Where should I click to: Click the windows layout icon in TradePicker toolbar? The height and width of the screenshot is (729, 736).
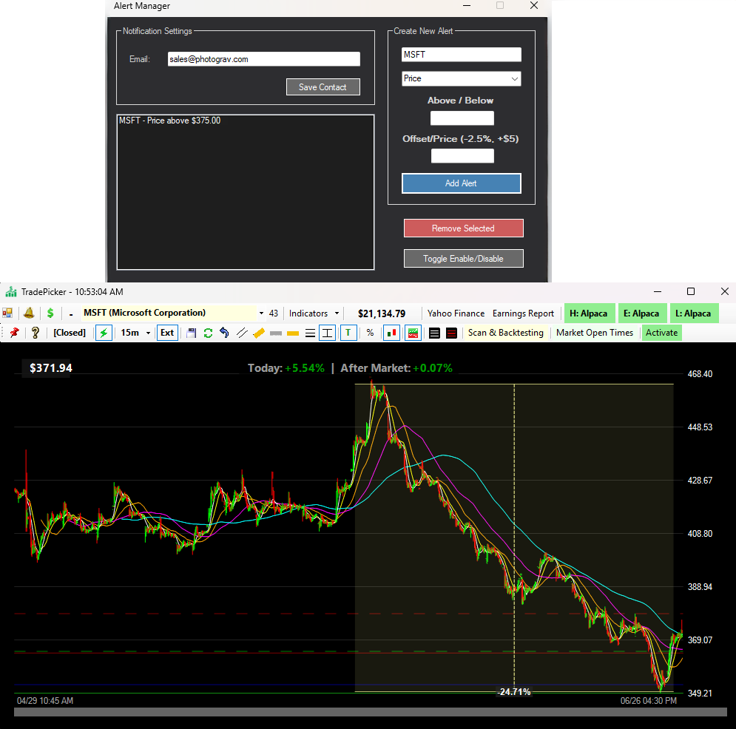7,313
